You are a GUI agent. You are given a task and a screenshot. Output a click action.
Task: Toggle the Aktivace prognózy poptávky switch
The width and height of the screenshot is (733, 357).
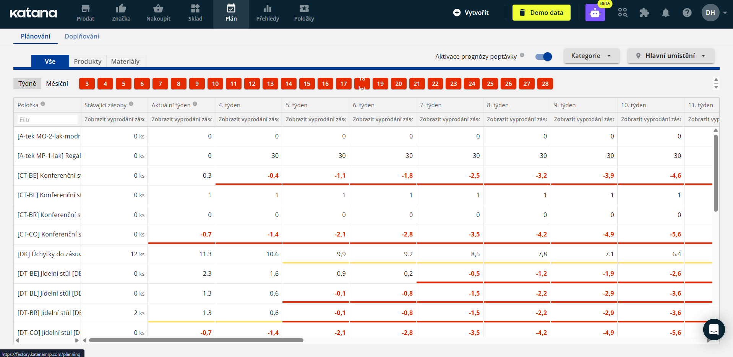pos(543,57)
